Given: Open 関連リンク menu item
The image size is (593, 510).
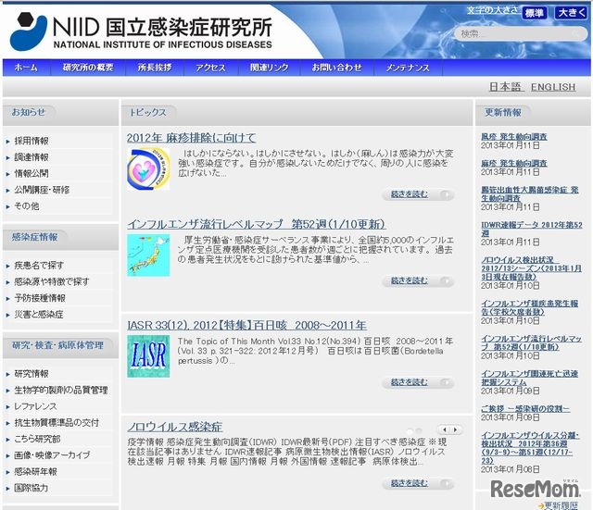Looking at the screenshot, I should coord(270,68).
